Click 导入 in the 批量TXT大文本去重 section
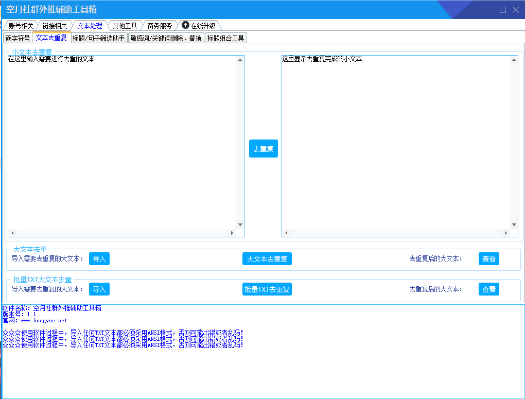The width and height of the screenshot is (525, 399). point(99,289)
